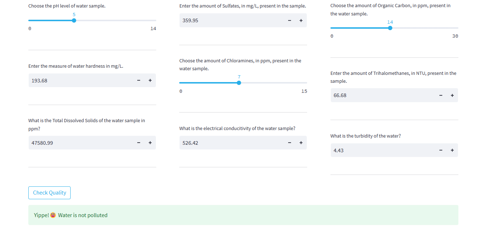The image size is (486, 230).
Task: Click the Total Dissolved Solids field 47580.99
Action: pyautogui.click(x=81, y=143)
